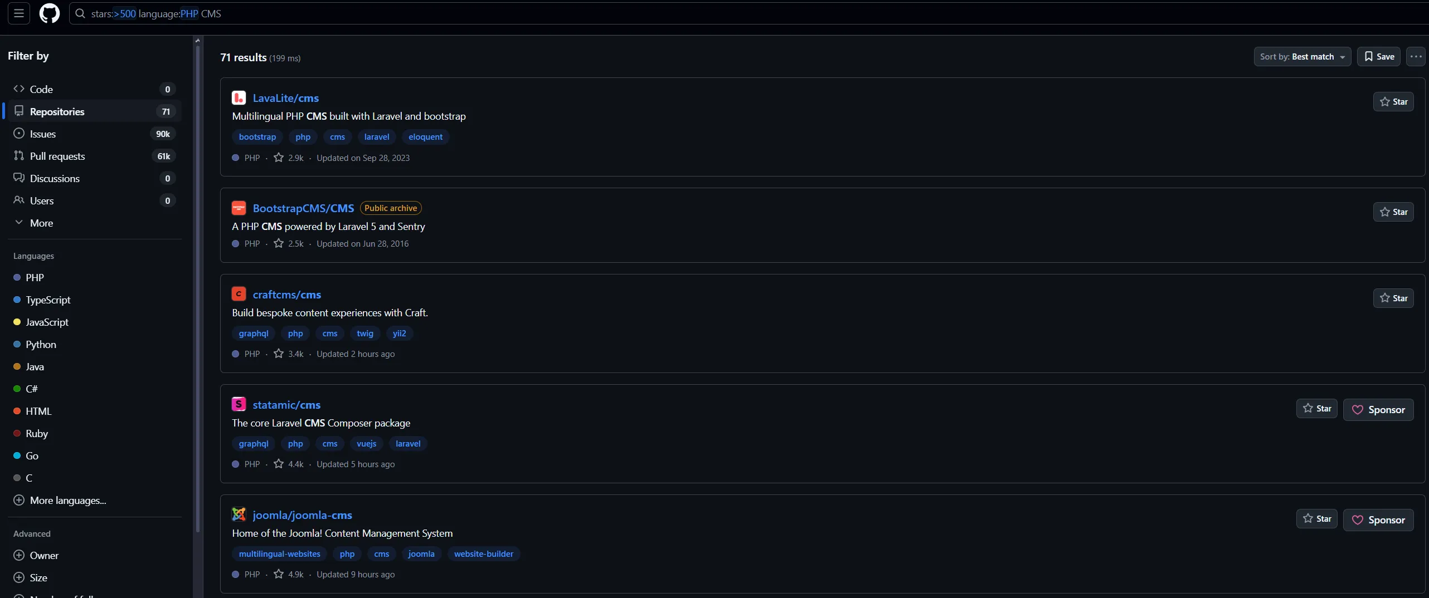Viewport: 1429px width, 598px height.
Task: Open the LavaLite/cms repository link
Action: [x=286, y=98]
